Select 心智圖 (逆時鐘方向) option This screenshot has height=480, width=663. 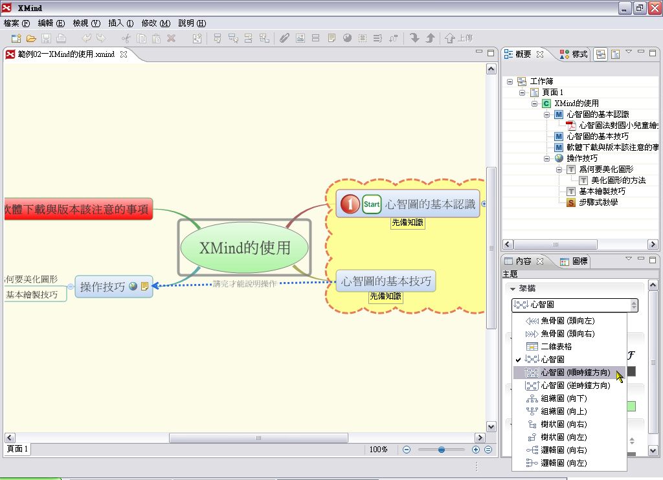[568, 386]
